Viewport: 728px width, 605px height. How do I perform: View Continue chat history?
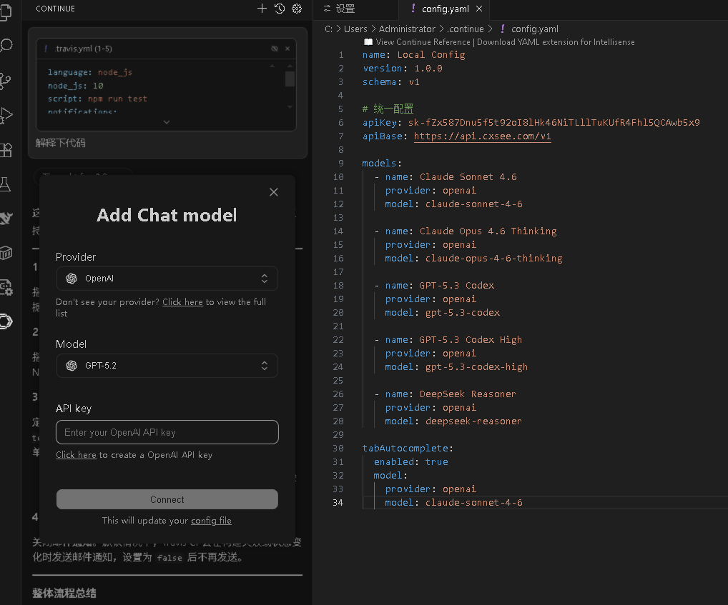(x=280, y=9)
